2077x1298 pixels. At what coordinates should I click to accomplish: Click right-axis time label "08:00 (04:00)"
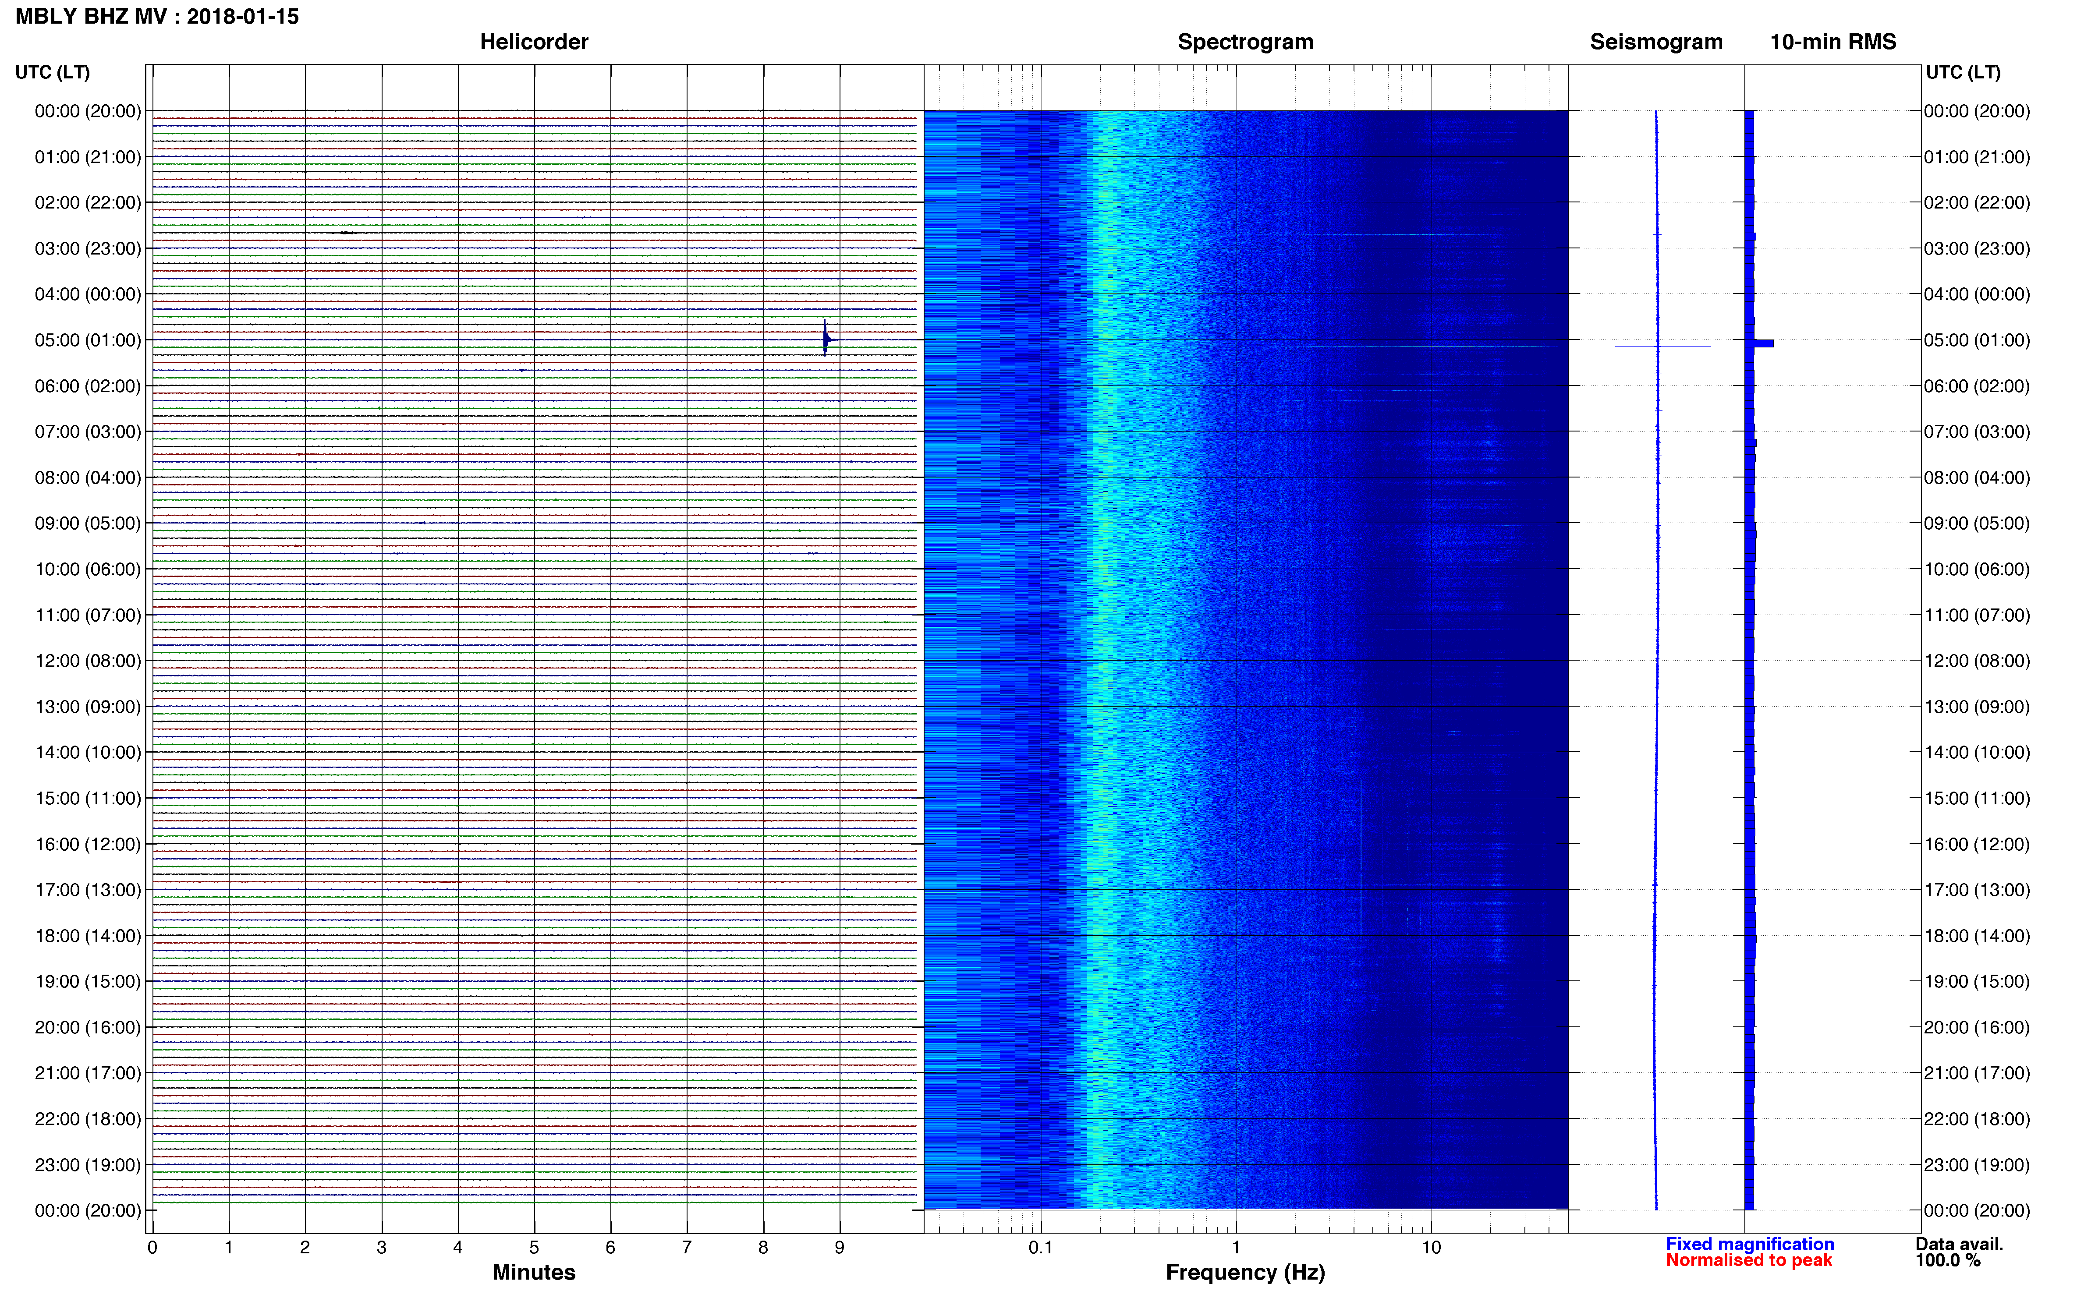pyautogui.click(x=1977, y=477)
